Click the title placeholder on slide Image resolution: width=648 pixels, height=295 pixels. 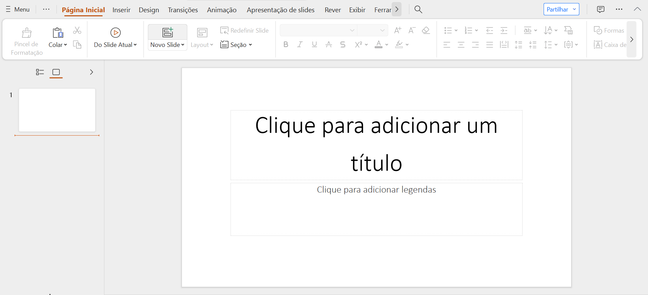[376, 145]
